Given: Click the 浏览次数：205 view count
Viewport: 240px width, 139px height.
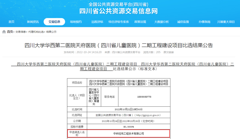Looking at the screenshot, I should click(x=152, y=52).
